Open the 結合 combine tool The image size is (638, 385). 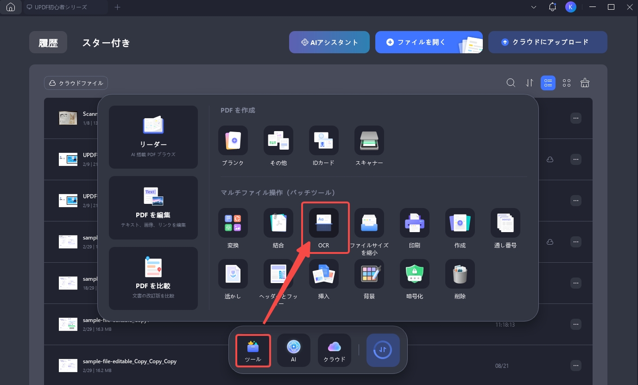point(278,223)
